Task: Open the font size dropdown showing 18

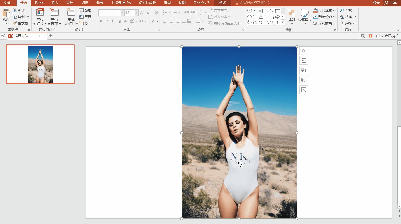Action: tap(137, 13)
